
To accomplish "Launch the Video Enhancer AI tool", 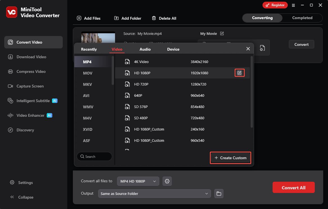I will click(30, 116).
